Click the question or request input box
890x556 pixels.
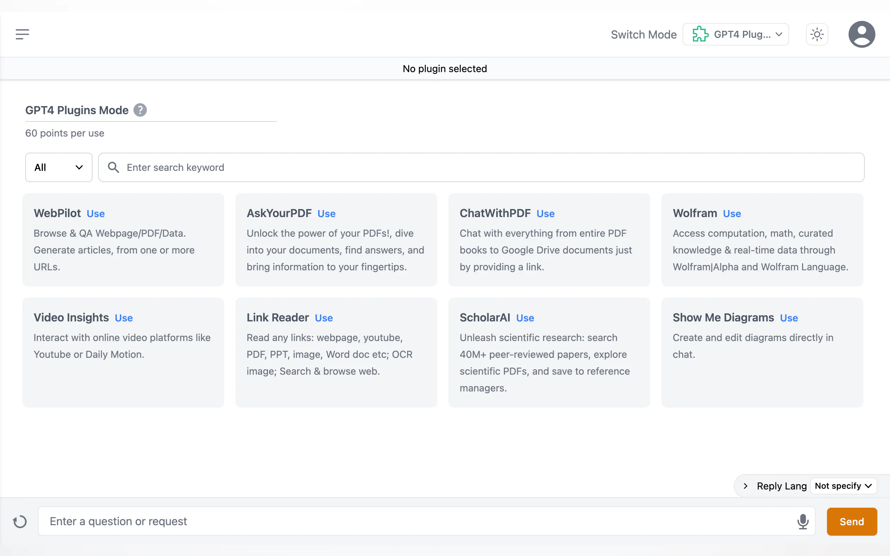(x=416, y=521)
